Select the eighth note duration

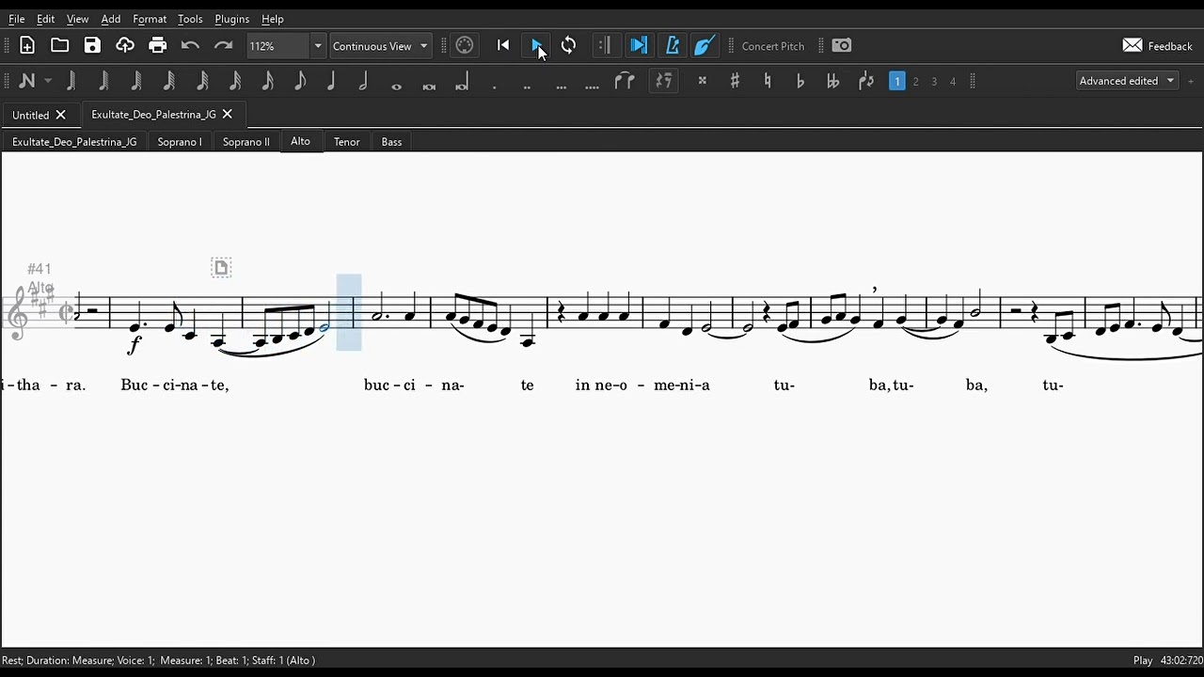tap(300, 81)
